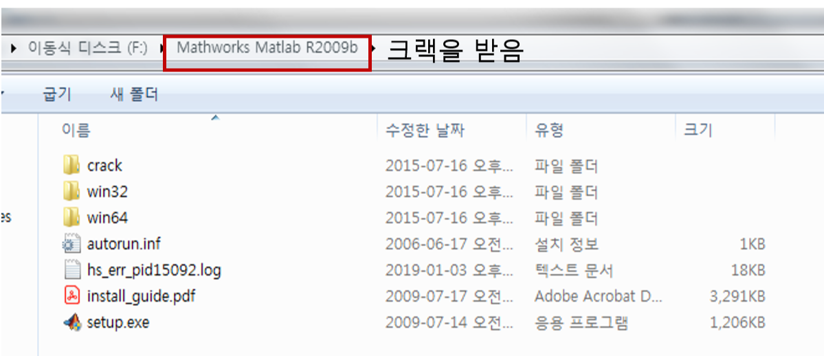Image resolution: width=824 pixels, height=356 pixels.
Task: Click the 굽기 toolbar button
Action: pos(57,95)
